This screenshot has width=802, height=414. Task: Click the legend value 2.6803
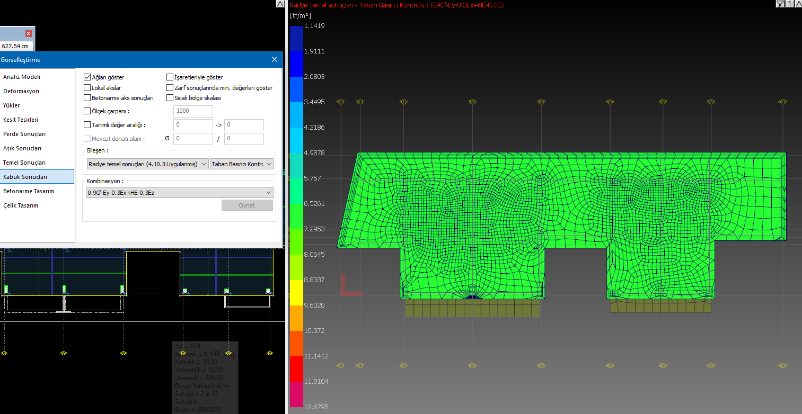click(x=314, y=77)
